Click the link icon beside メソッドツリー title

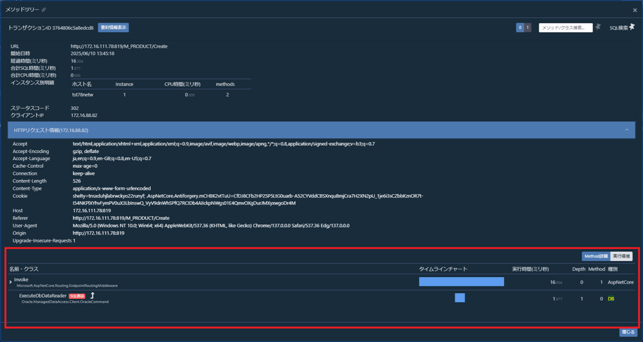click(x=44, y=10)
